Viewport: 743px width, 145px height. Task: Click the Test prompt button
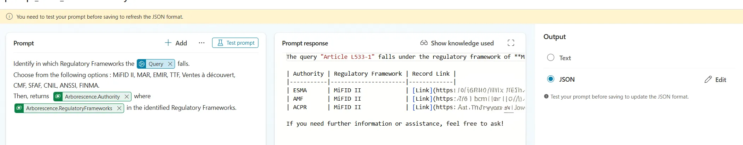[x=235, y=43]
